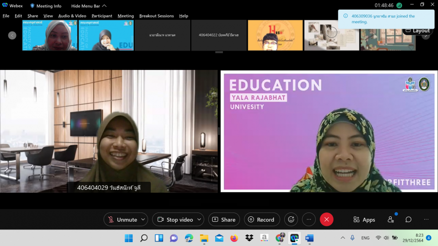Open Dropbox from the taskbar
438x246 pixels.
[249, 238]
